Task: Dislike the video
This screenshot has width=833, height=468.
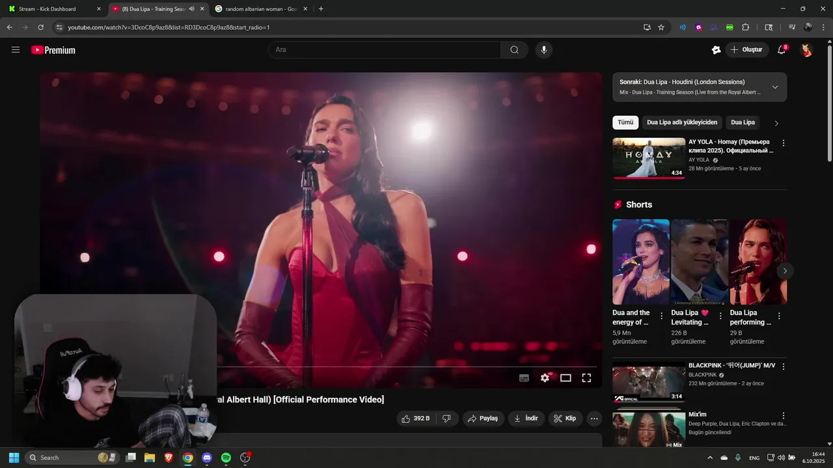Action: pos(446,419)
